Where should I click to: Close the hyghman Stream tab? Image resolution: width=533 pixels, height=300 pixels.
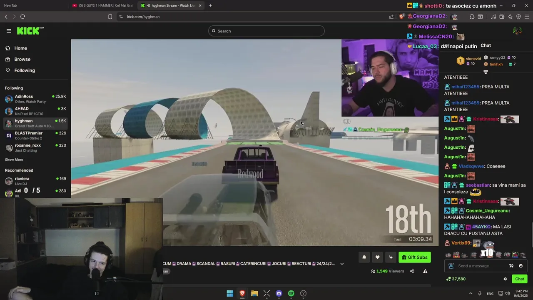(x=200, y=5)
